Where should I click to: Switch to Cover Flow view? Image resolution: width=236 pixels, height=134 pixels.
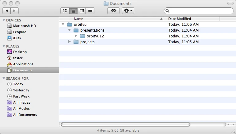pos(90,11)
